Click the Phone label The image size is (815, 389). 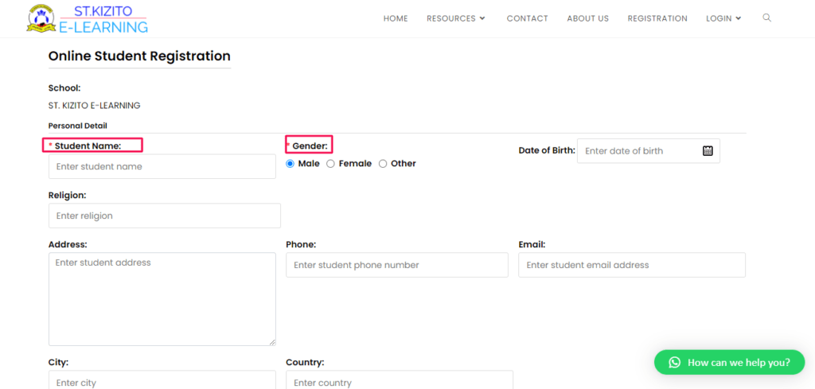click(x=301, y=244)
